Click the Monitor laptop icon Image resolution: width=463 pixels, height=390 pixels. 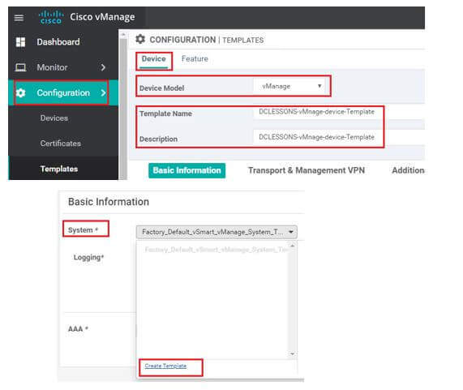(x=20, y=67)
